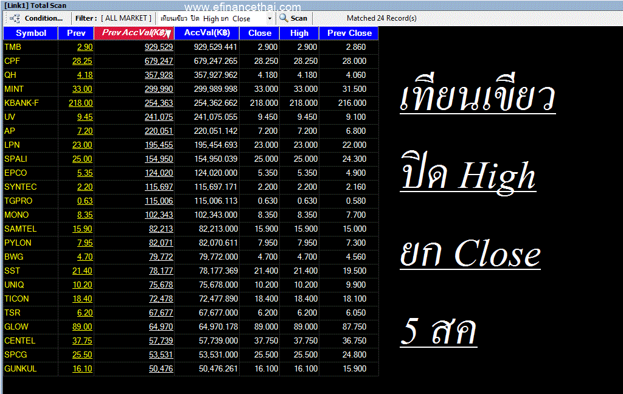
Task: Select the CENTEL symbol
Action: 19,340
